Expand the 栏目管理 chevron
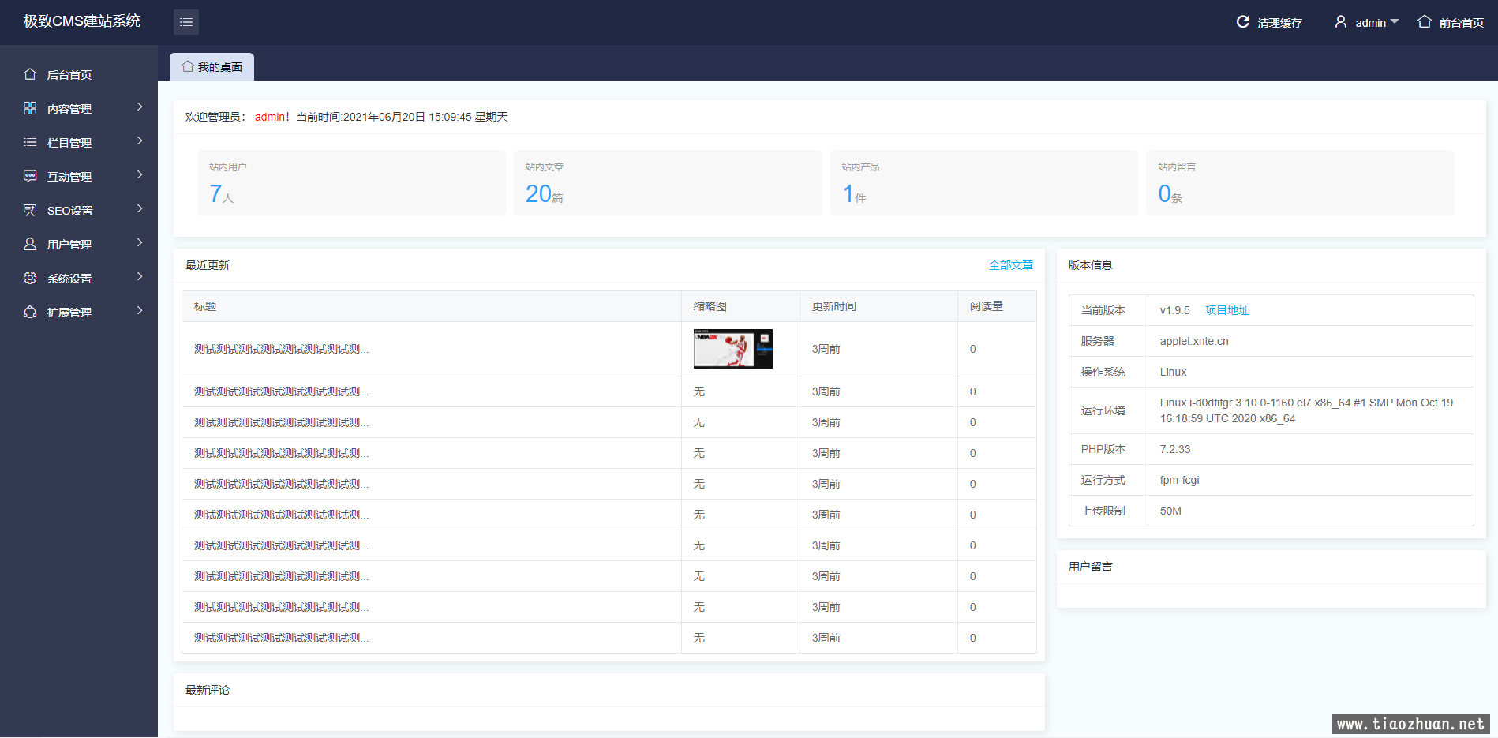The height and width of the screenshot is (738, 1498). point(140,140)
